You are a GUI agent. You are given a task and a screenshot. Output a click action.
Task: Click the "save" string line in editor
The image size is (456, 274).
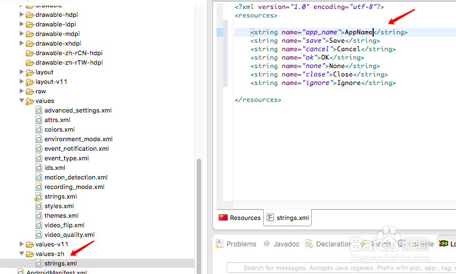pyautogui.click(x=315, y=41)
